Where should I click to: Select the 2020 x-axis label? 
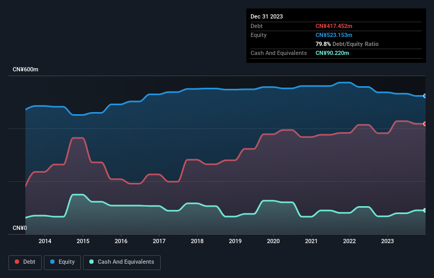[x=273, y=241]
